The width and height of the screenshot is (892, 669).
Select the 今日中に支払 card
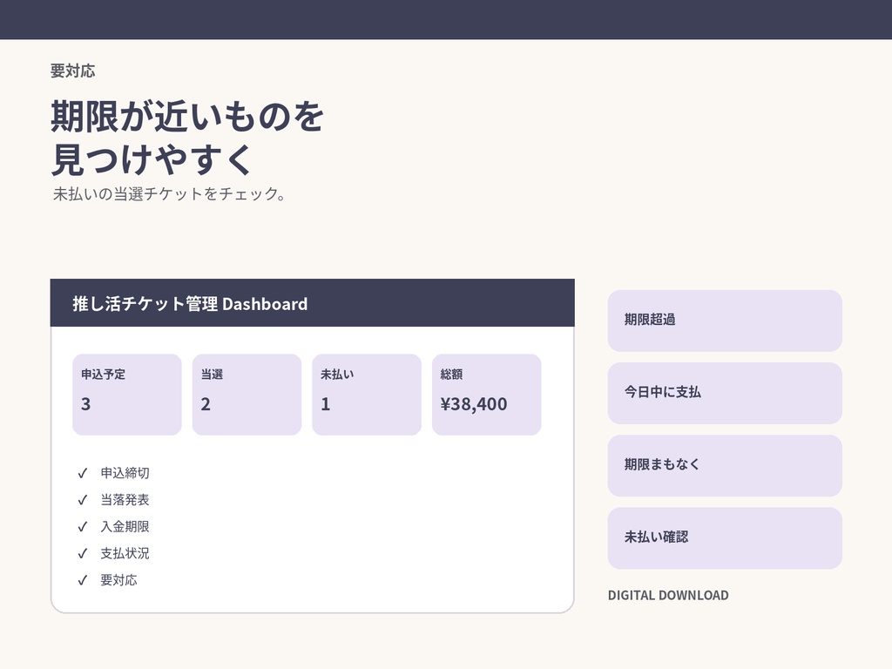(x=725, y=393)
